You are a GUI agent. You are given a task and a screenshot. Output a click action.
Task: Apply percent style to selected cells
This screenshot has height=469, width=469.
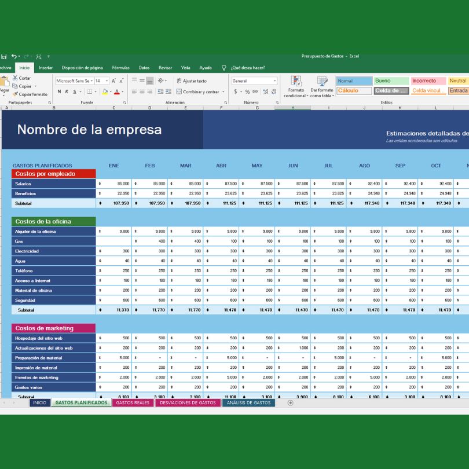247,91
